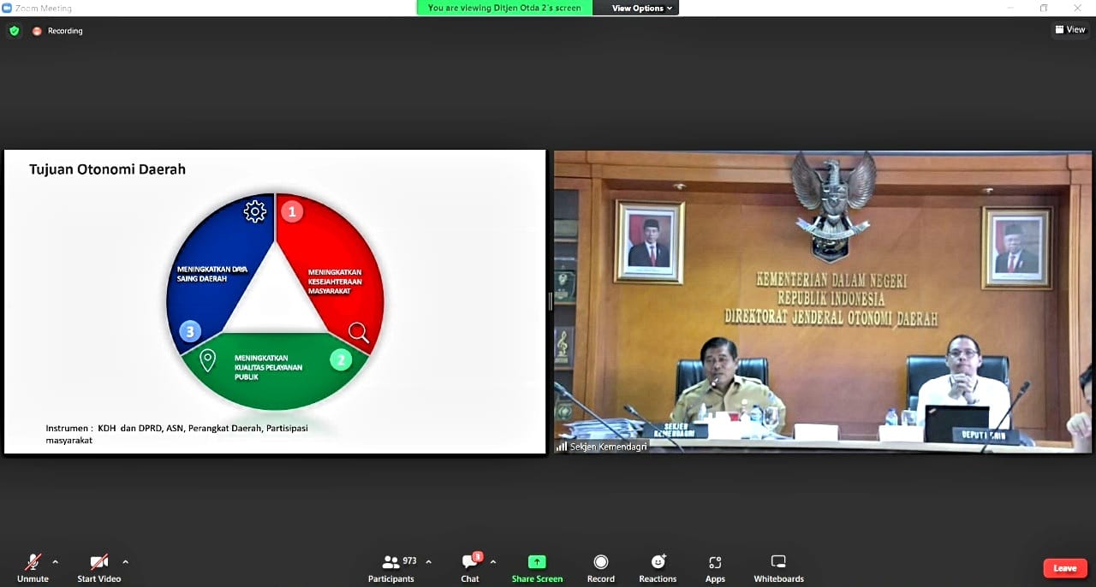Open the Apps panel
Image resolution: width=1096 pixels, height=587 pixels.
click(x=715, y=568)
